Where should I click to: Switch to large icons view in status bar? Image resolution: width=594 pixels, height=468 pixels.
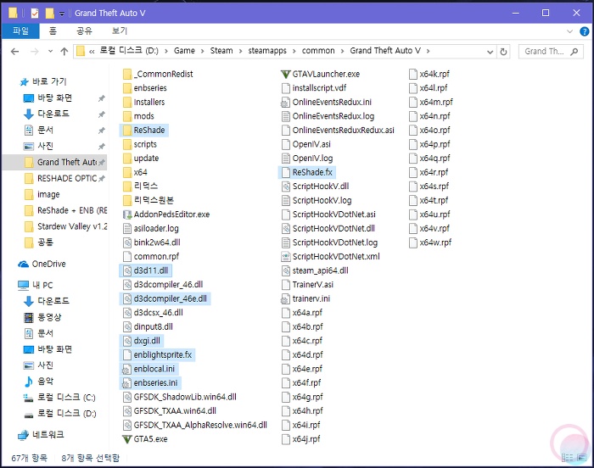pyautogui.click(x=581, y=457)
